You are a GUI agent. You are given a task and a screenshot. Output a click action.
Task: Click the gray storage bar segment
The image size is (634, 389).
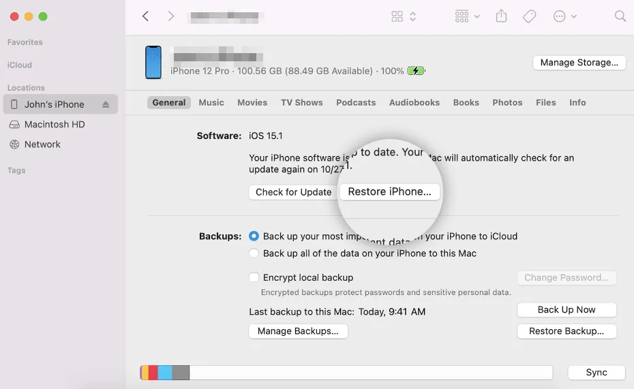pyautogui.click(x=181, y=373)
